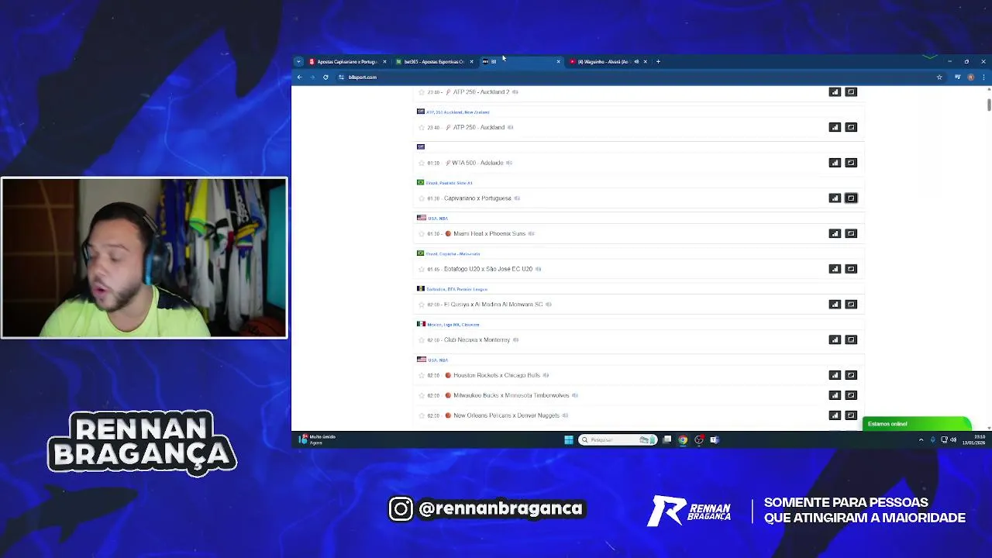Open scoreboard icon for Miami Heat x Phoenix Suns
This screenshot has height=558, width=992.
tap(851, 233)
